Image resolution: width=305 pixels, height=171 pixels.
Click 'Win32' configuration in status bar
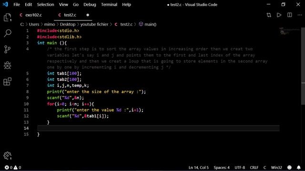[x=276, y=167]
